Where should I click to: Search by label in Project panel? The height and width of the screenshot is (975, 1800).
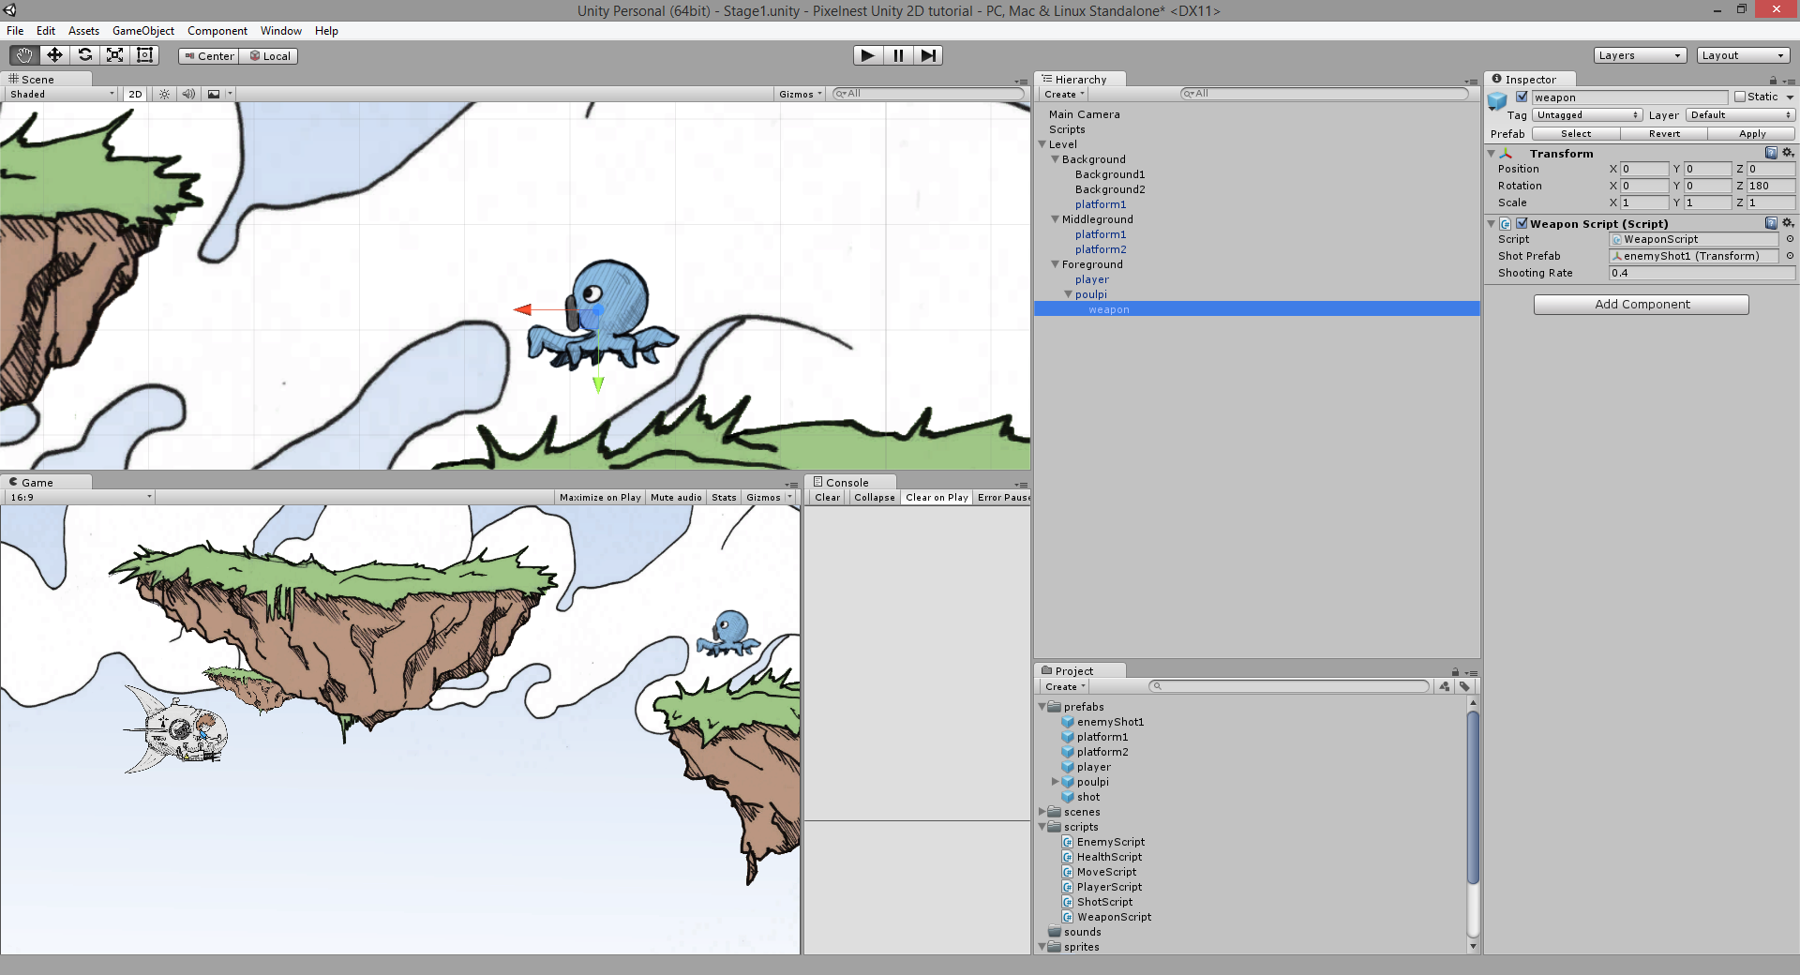pyautogui.click(x=1464, y=686)
